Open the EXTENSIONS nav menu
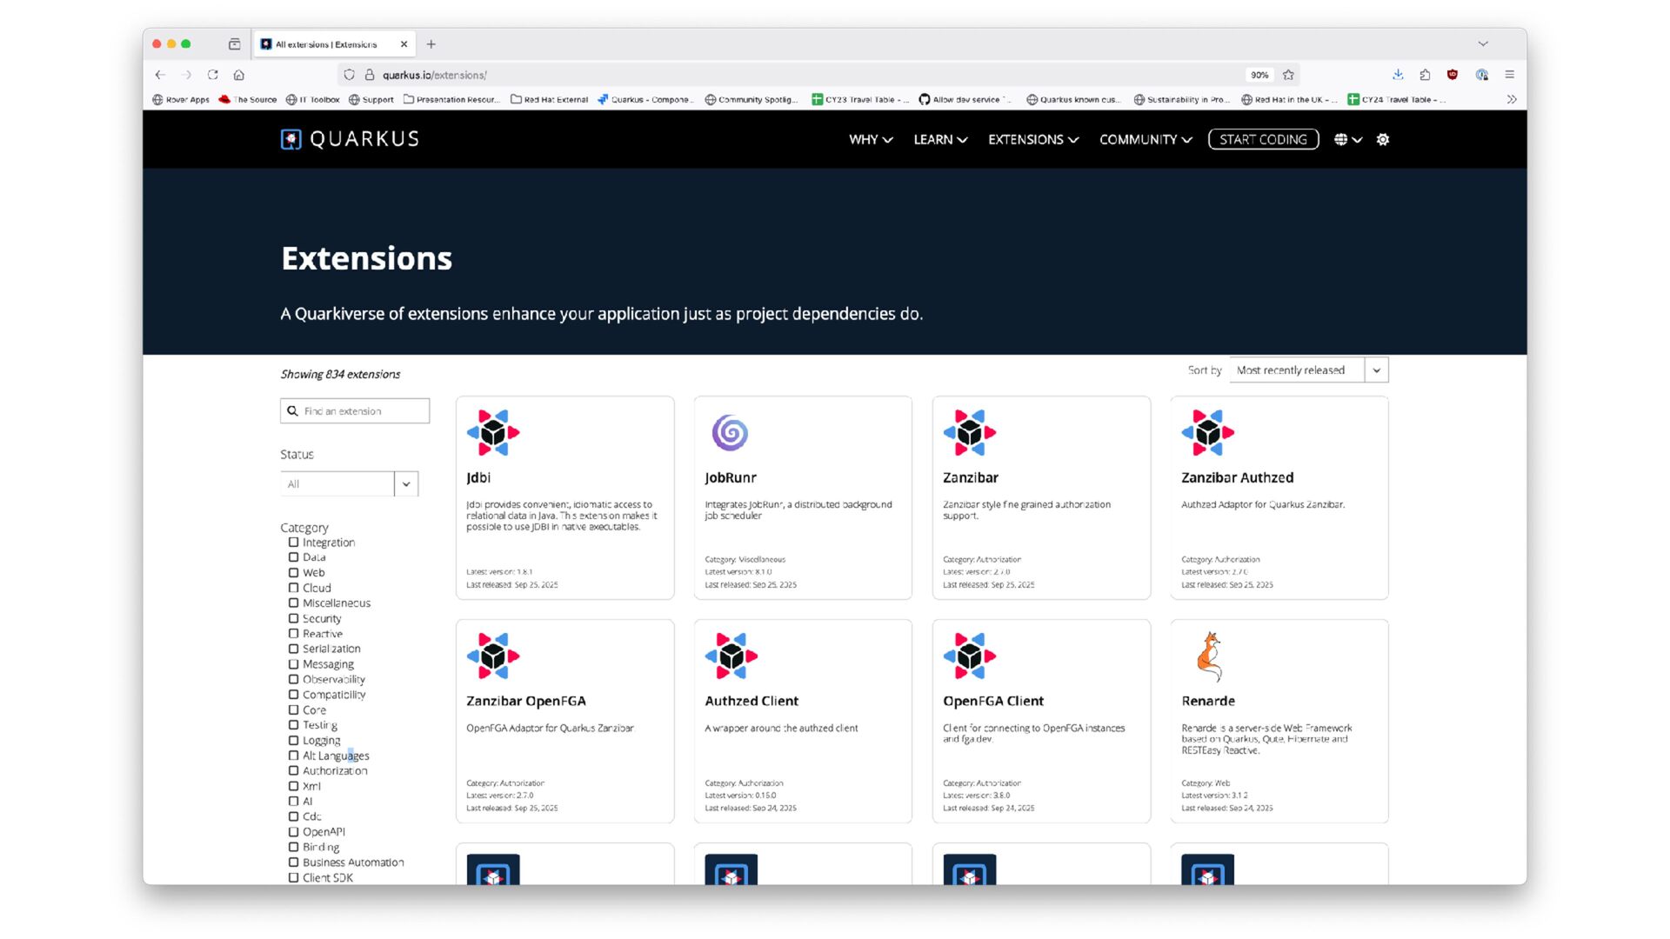The image size is (1670, 939). tap(1032, 139)
